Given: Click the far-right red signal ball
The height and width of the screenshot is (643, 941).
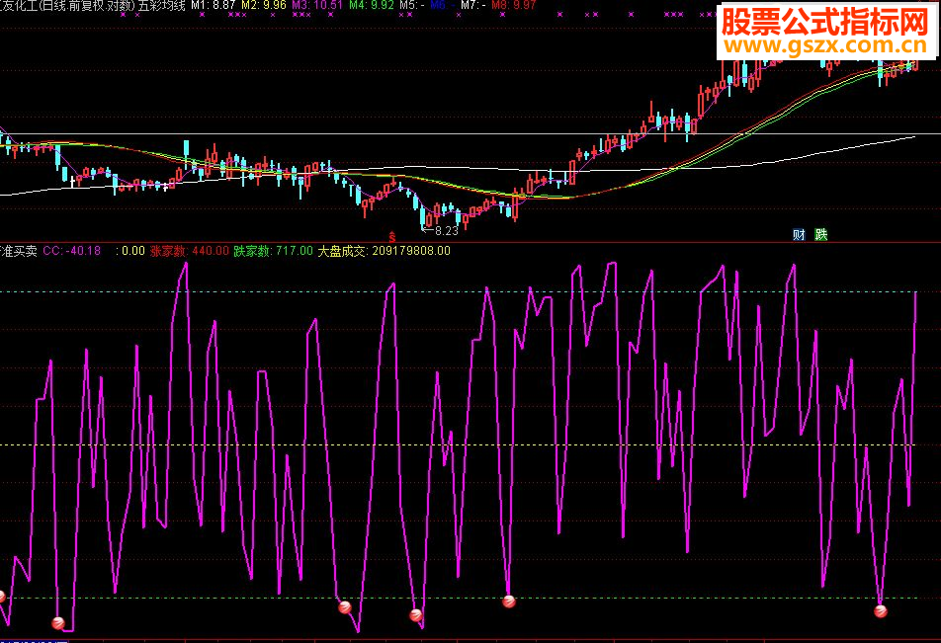Looking at the screenshot, I should coord(881,610).
